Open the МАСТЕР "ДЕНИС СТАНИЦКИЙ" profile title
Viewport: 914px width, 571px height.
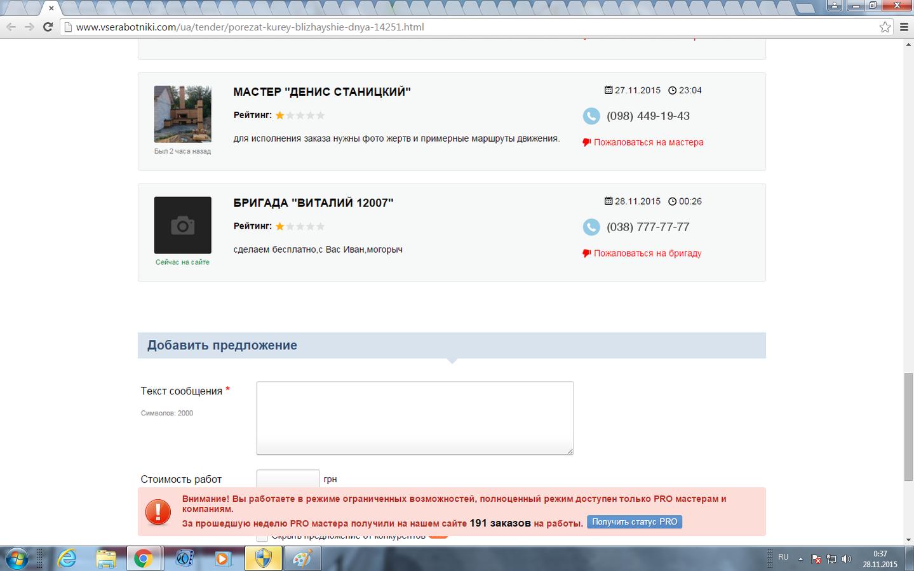322,92
